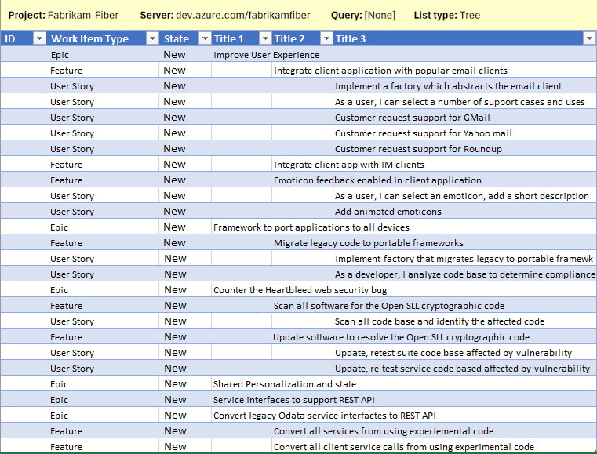Select the New state cell for 'Customer request support for GMail'
The image size is (597, 454).
coord(185,118)
